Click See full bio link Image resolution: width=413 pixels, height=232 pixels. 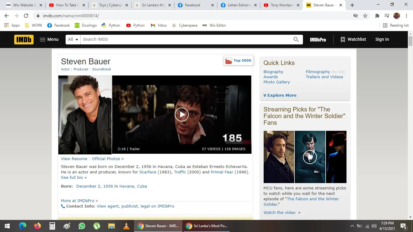click(x=72, y=177)
